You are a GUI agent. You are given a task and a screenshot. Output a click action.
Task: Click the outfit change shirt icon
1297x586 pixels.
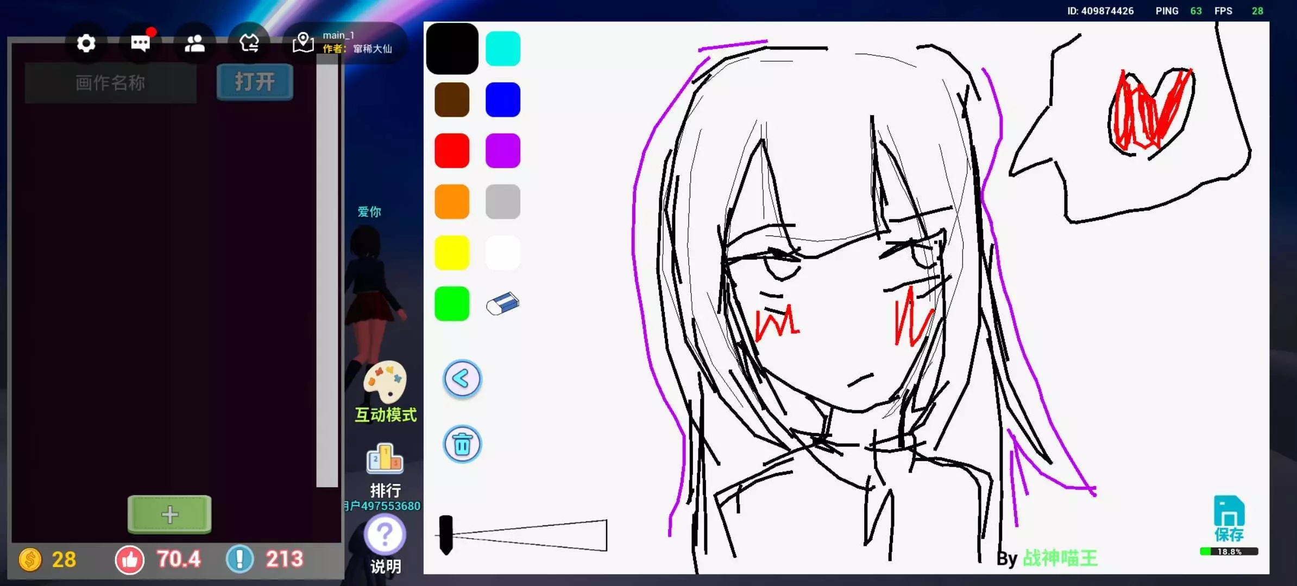249,43
